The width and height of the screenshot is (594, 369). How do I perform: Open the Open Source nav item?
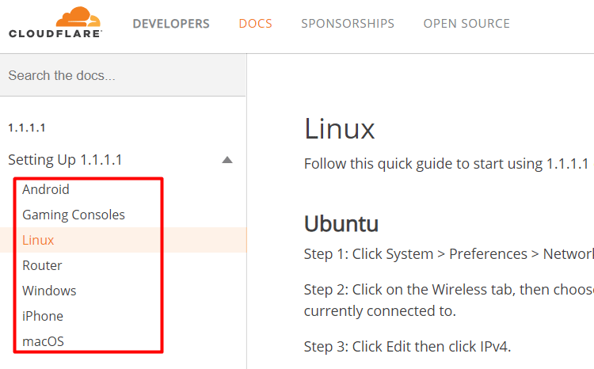[466, 24]
